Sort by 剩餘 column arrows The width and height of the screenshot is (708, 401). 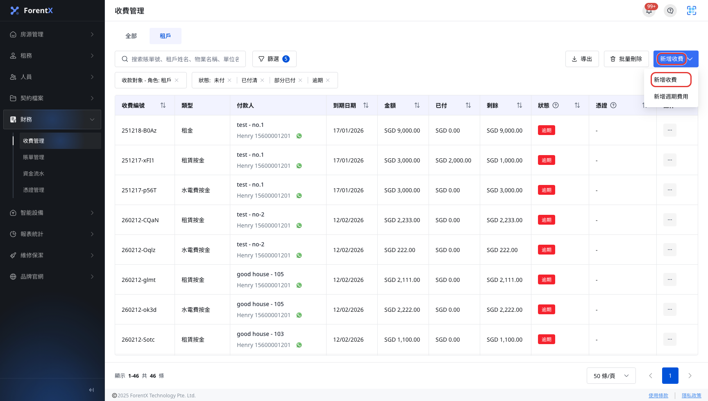pos(520,106)
